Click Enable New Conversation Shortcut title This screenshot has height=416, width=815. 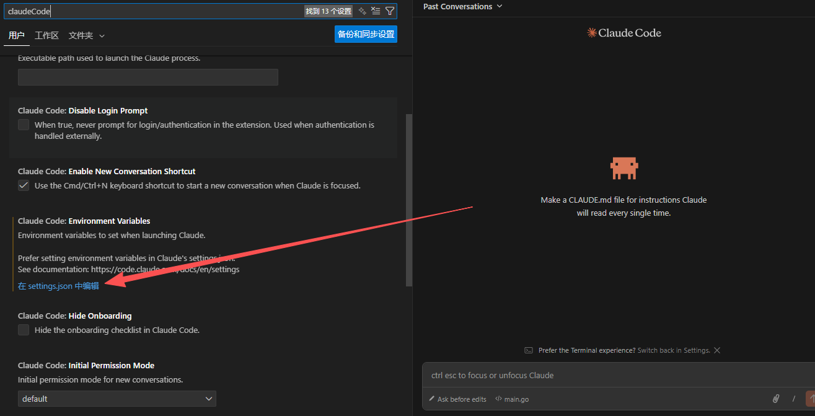tap(107, 171)
